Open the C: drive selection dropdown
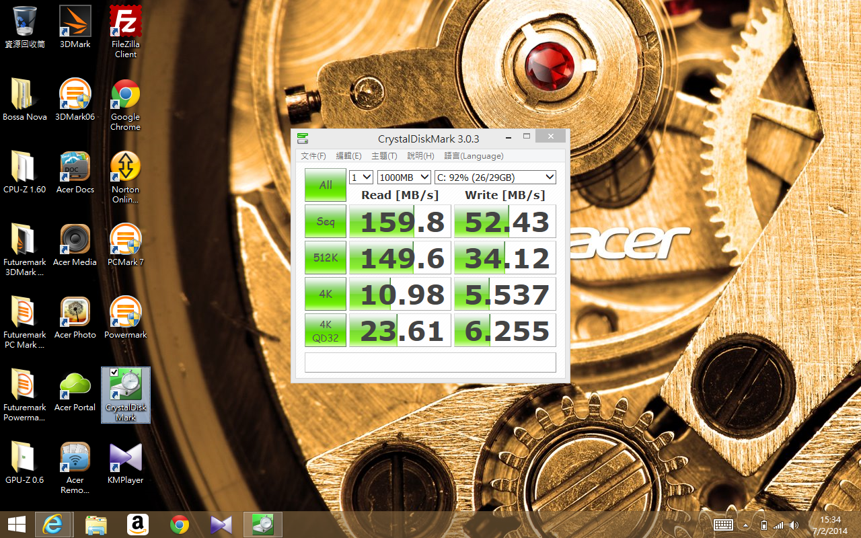This screenshot has width=861, height=538. coord(495,177)
